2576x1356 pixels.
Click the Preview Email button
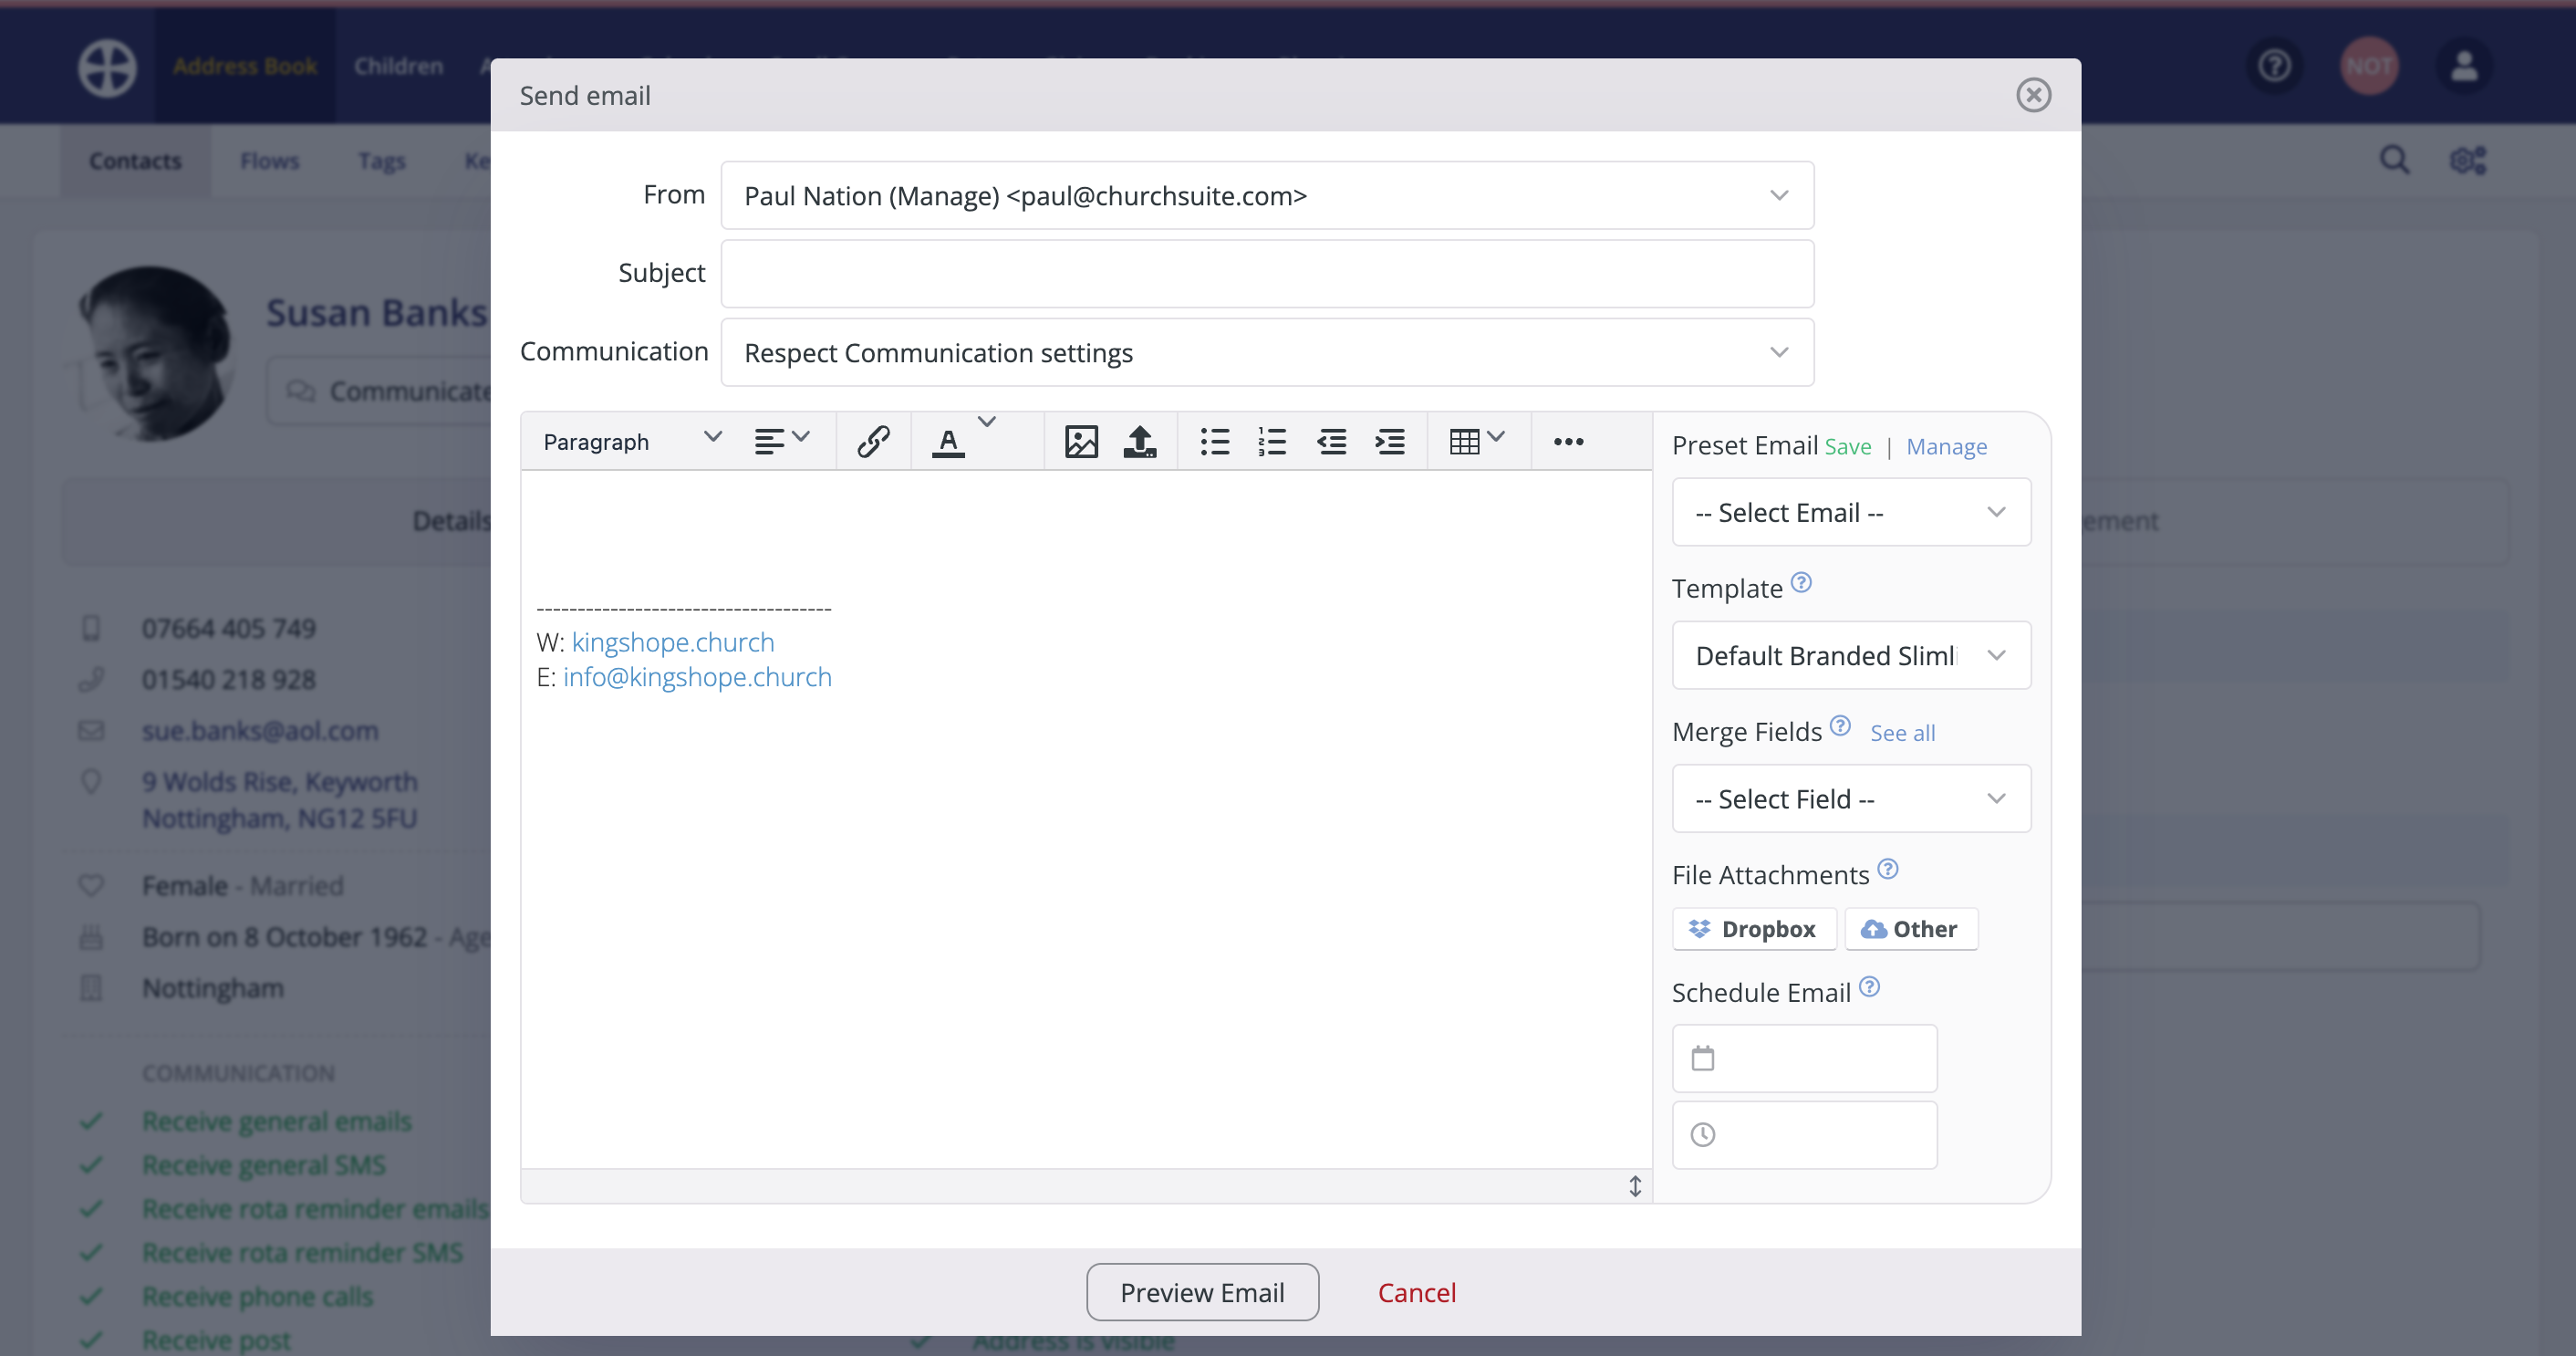[1202, 1291]
